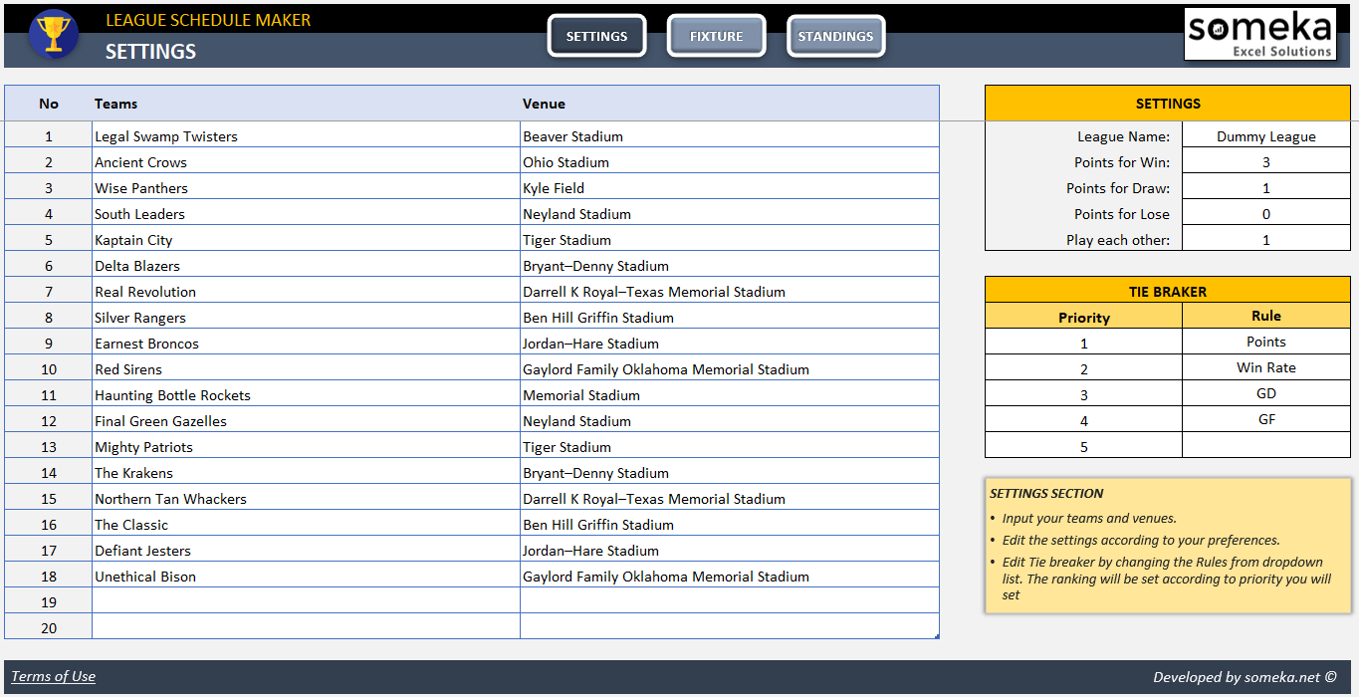Select the Points for Win value
This screenshot has width=1359, height=697.
[1265, 161]
